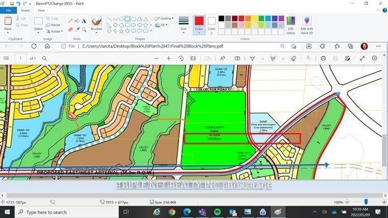Select Color 1 as active color
Viewport: 388px width, 218px height.
coord(199,25)
